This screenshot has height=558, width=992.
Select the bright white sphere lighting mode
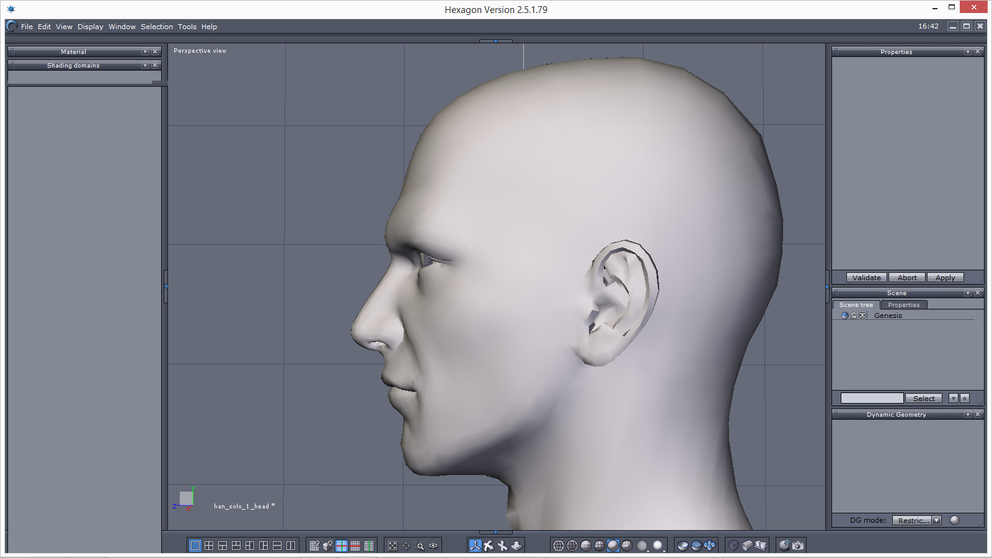(658, 546)
